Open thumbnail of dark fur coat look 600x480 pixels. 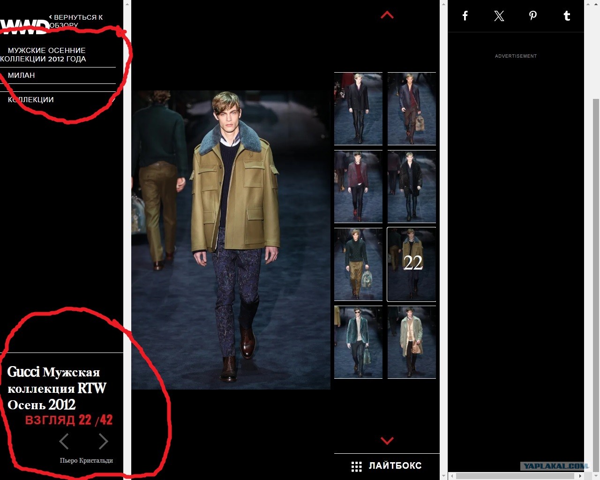(412, 187)
